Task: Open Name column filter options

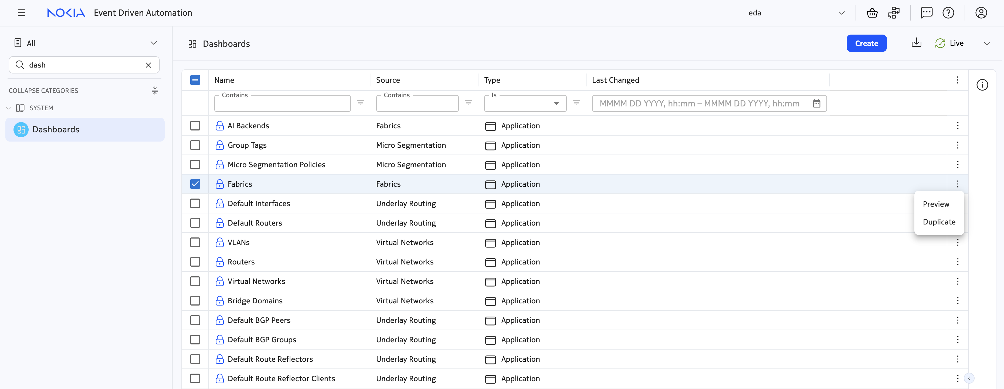Action: point(361,103)
